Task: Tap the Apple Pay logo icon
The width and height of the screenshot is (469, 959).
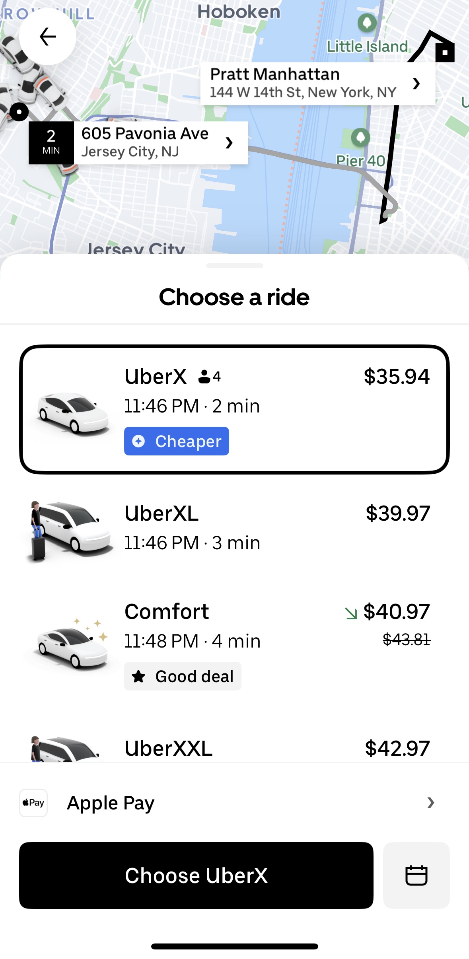Action: (33, 803)
